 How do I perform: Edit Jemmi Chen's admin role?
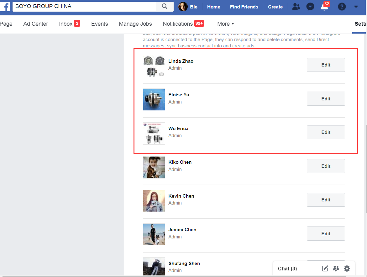(326, 233)
